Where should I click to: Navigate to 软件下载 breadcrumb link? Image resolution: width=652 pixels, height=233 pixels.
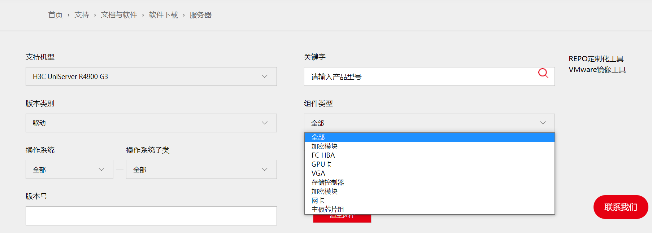[x=164, y=15]
